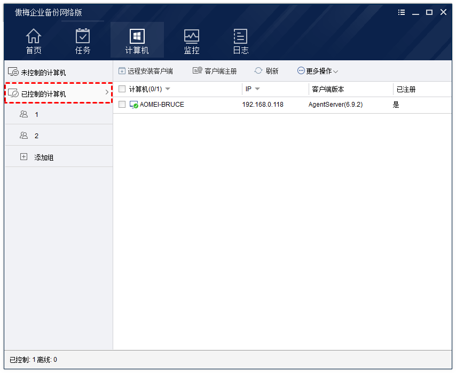Image resolution: width=456 pixels, height=373 pixels.
Task: Click 远程安装客户端 button text
Action: (x=150, y=71)
